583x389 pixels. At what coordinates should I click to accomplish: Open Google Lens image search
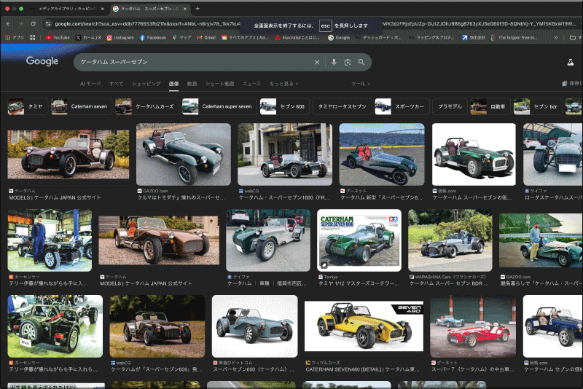(348, 63)
